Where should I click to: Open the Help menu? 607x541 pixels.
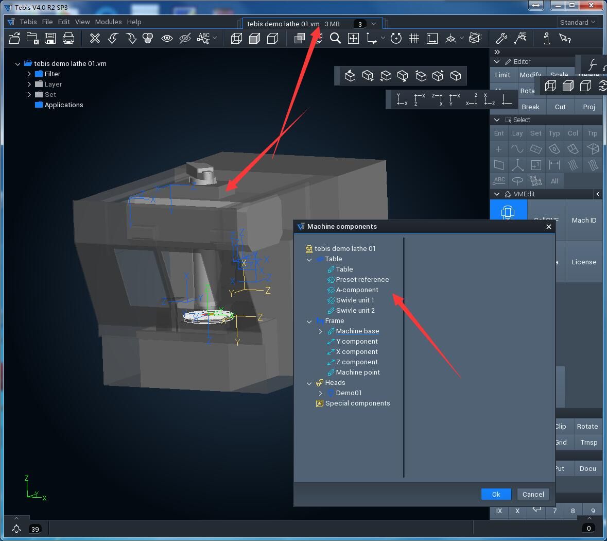[134, 22]
